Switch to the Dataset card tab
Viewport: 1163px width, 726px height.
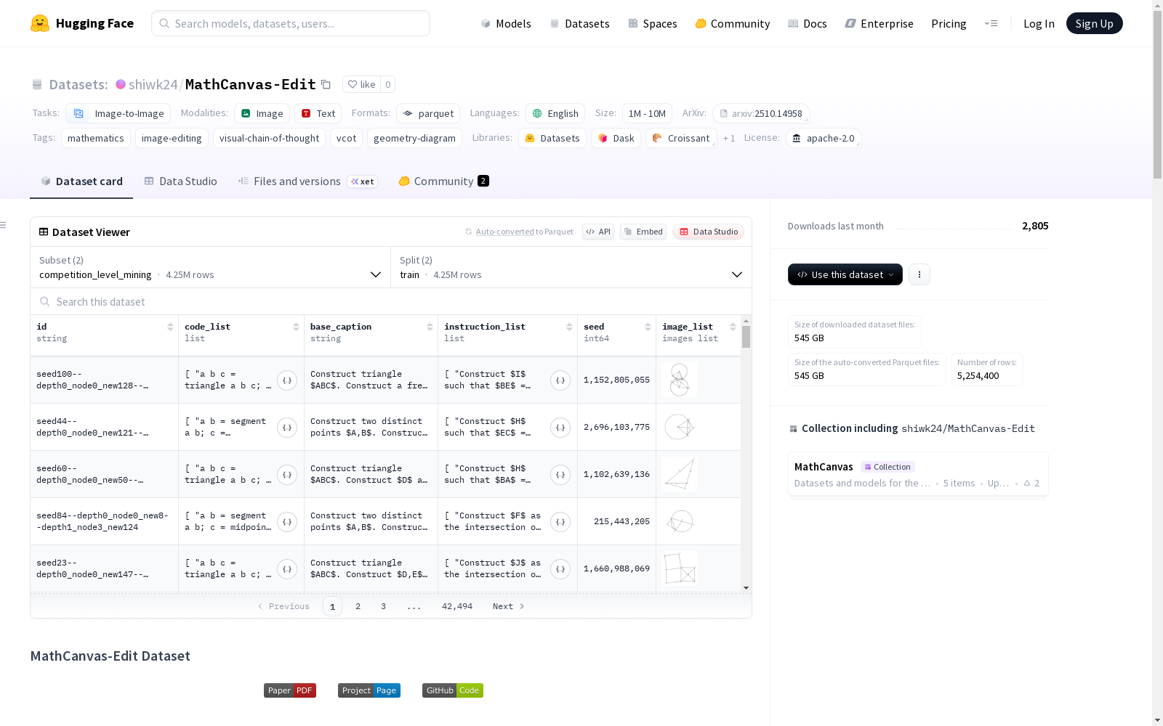coord(81,181)
